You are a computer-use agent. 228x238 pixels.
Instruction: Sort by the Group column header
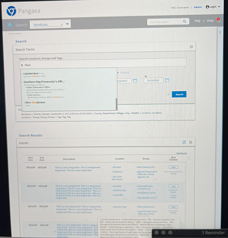[145, 159]
